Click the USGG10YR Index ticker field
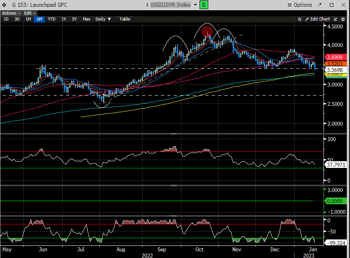The image size is (350, 258). pyautogui.click(x=170, y=5)
